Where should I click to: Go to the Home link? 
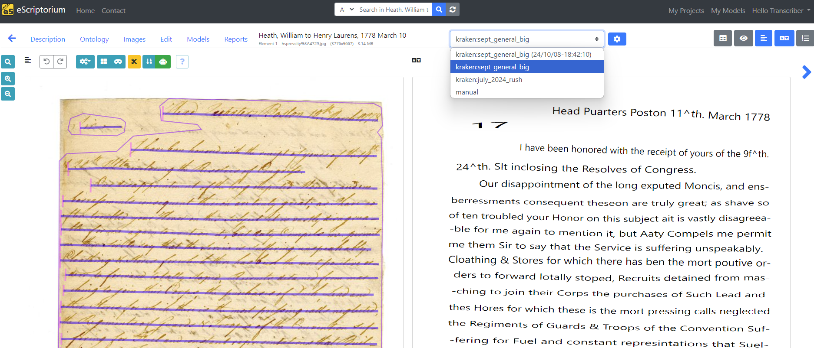pyautogui.click(x=85, y=10)
